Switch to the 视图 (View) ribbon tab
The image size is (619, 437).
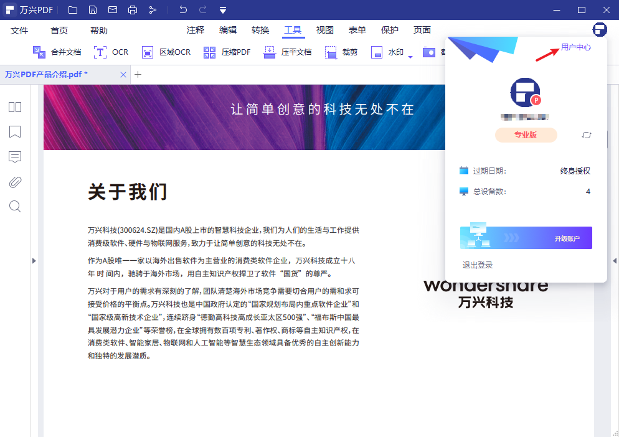(324, 29)
